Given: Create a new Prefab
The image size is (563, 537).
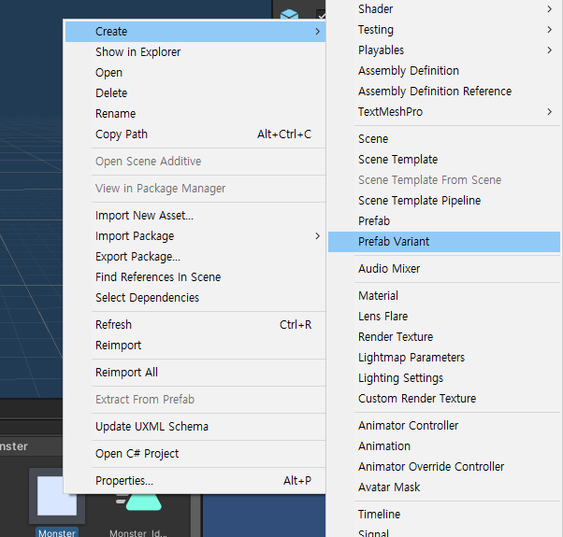Looking at the screenshot, I should (x=444, y=221).
